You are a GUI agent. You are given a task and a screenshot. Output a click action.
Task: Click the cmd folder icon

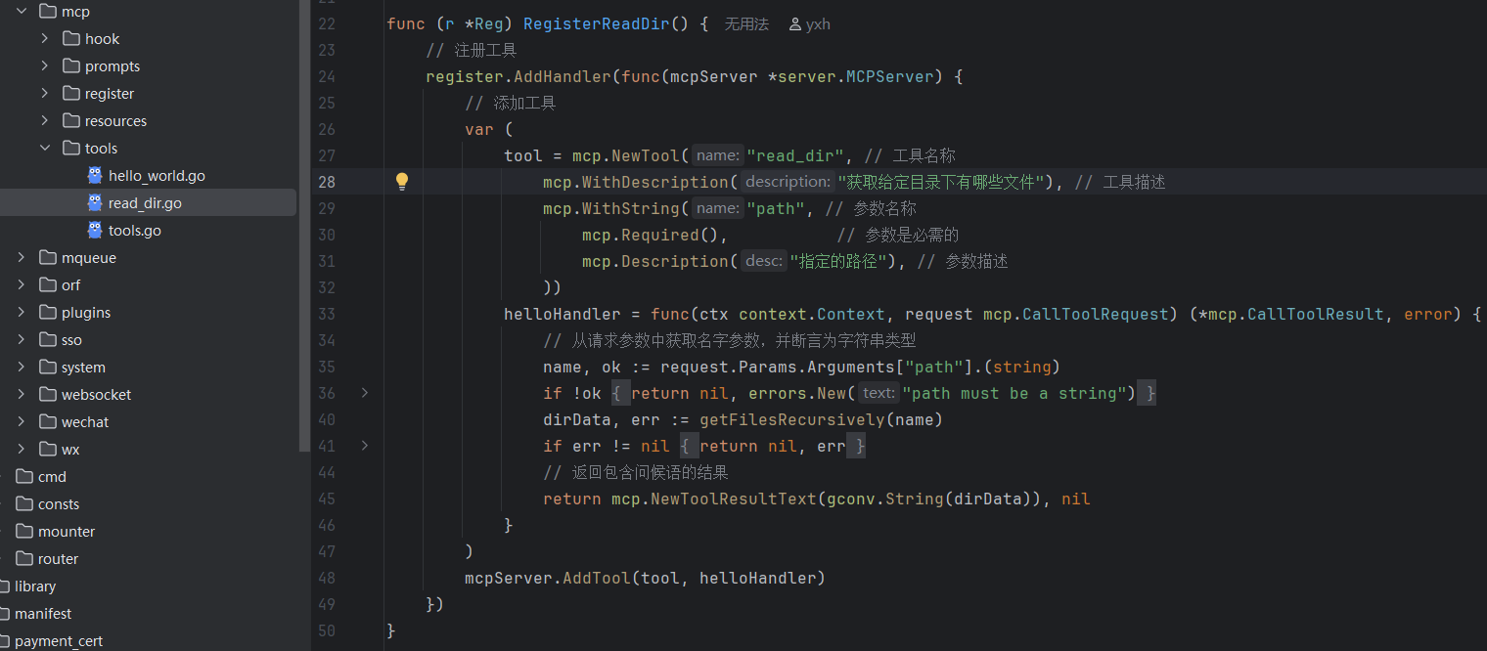(24, 477)
